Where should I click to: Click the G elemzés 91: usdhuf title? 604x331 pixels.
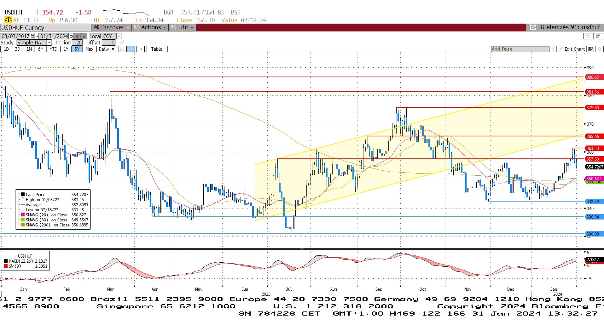[570, 27]
